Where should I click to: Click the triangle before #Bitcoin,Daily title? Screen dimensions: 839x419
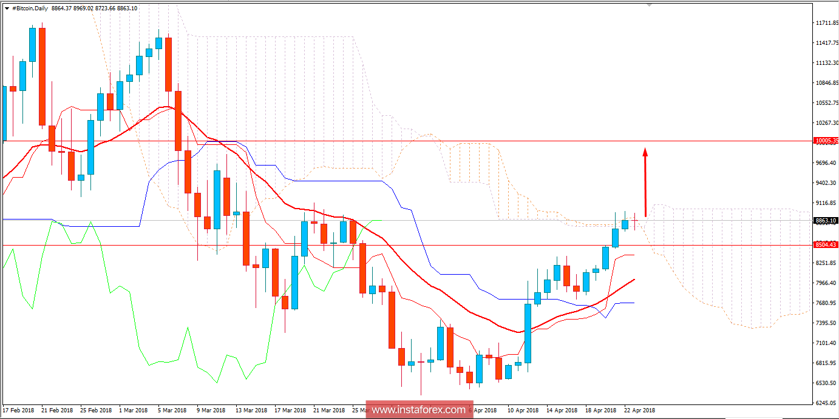(7, 8)
